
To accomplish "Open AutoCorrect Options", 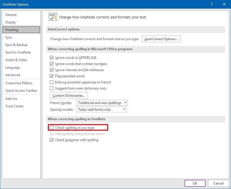I will (161, 39).
